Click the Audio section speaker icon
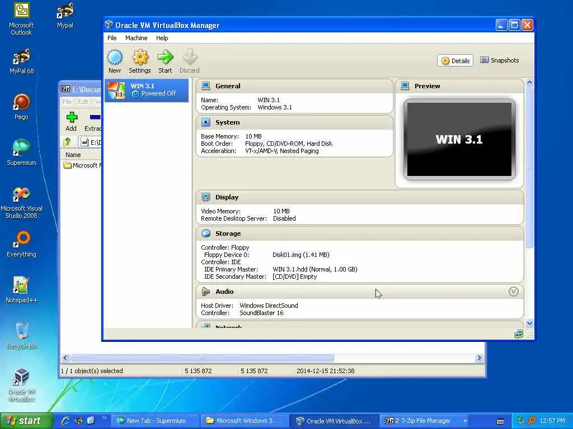The width and height of the screenshot is (573, 429). pos(206,292)
